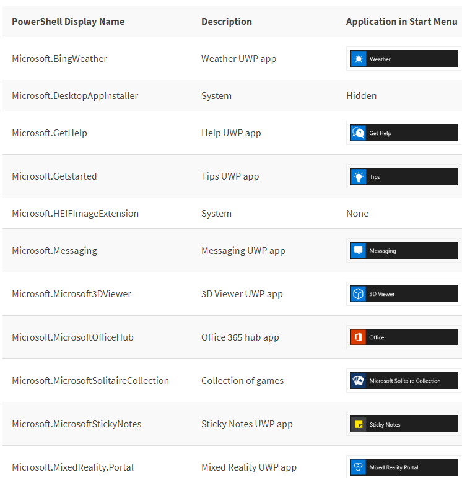The width and height of the screenshot is (462, 478).
Task: Click the 'Hidden' start menu value
Action: [362, 96]
